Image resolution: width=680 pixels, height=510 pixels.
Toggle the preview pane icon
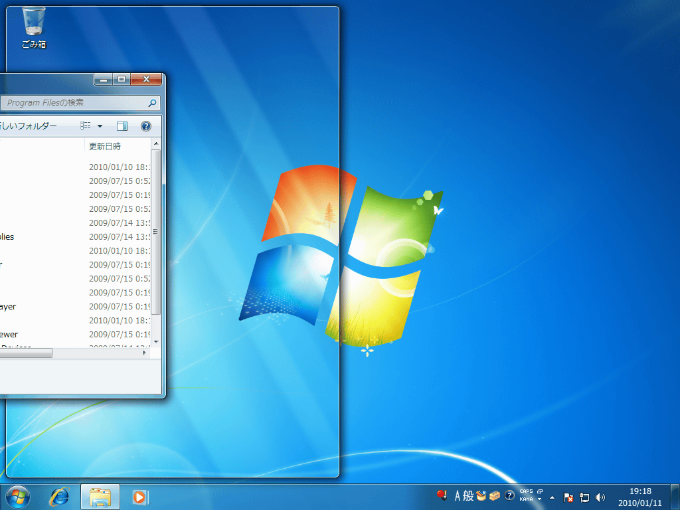[122, 126]
